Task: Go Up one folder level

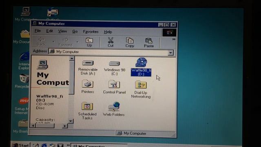Action: pyautogui.click(x=89, y=42)
